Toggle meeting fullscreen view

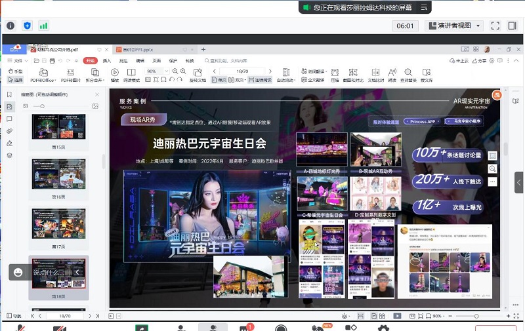coord(495,26)
